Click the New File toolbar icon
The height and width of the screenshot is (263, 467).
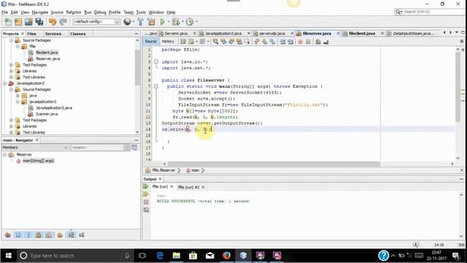8,22
